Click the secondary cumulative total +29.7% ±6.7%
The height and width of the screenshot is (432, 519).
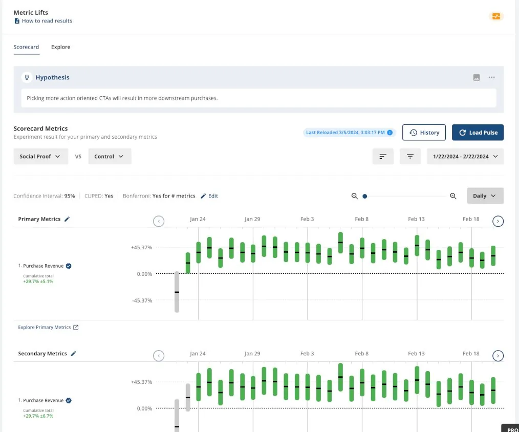point(38,416)
